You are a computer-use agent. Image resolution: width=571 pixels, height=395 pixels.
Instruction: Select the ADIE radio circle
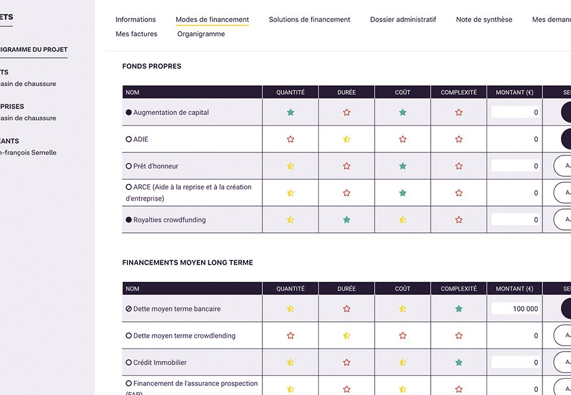128,139
